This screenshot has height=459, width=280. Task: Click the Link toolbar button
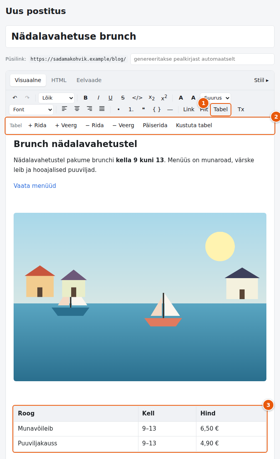[189, 109]
